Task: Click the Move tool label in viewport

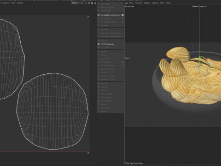Action: [128, 58]
